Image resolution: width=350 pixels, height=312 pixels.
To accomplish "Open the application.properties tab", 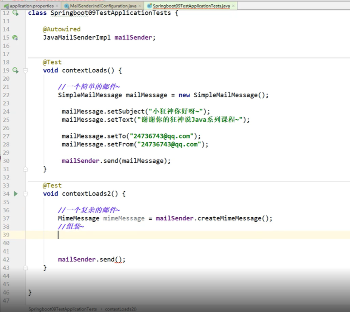I will [31, 6].
